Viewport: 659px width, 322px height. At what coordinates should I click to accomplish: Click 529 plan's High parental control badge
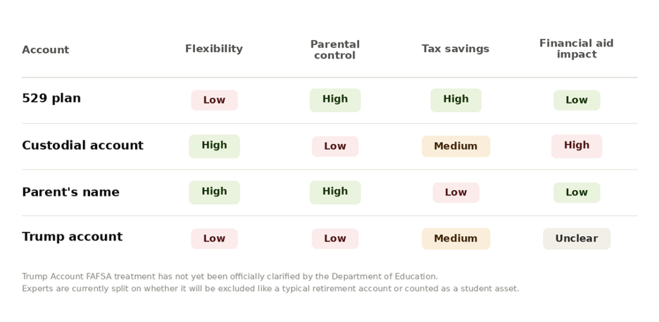point(335,101)
